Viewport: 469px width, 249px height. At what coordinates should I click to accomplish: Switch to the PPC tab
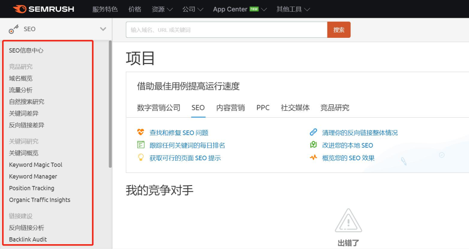[x=263, y=108]
